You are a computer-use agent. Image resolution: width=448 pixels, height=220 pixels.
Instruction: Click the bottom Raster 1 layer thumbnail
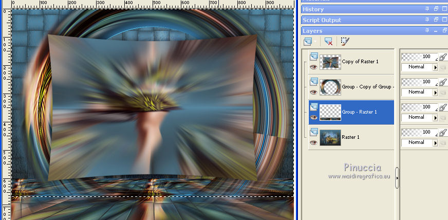point(330,137)
